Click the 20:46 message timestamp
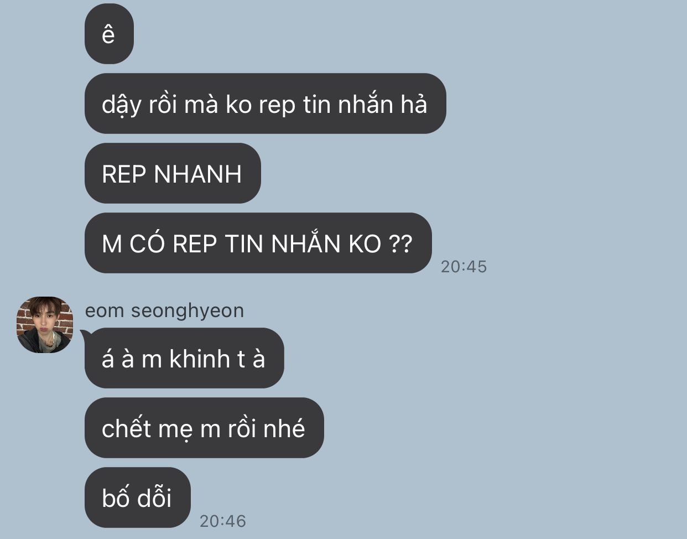The image size is (687, 539). click(x=222, y=521)
